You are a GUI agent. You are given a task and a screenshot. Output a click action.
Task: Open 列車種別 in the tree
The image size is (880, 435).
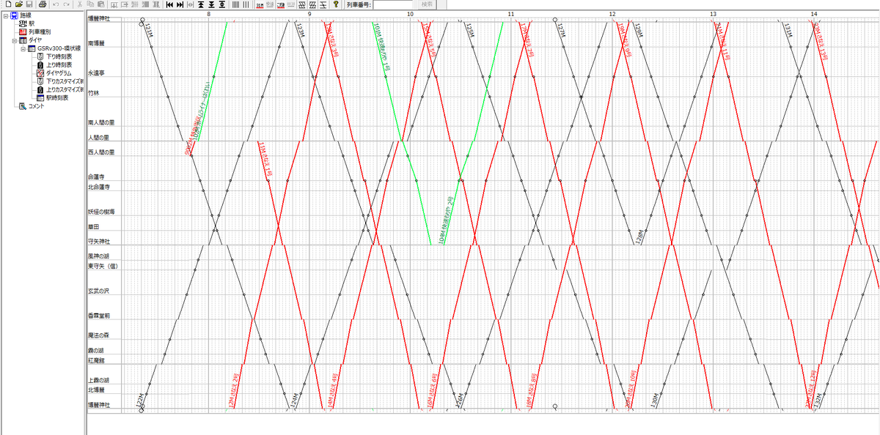coord(40,31)
